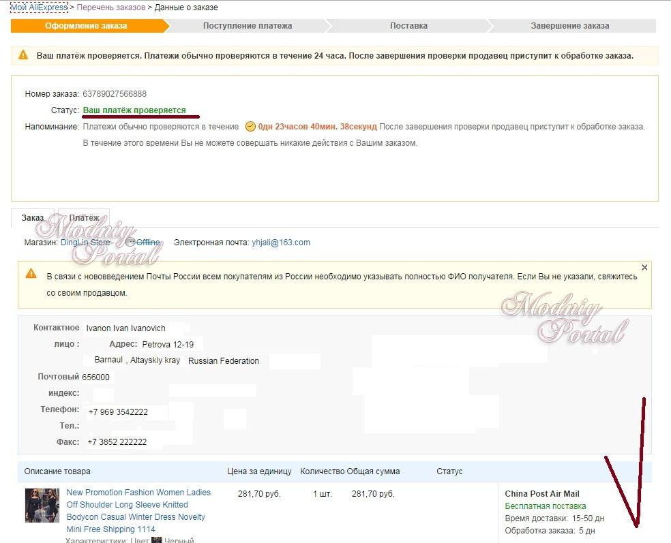671x543 pixels.
Task: Click Бесплатная поставка text
Action: (546, 506)
